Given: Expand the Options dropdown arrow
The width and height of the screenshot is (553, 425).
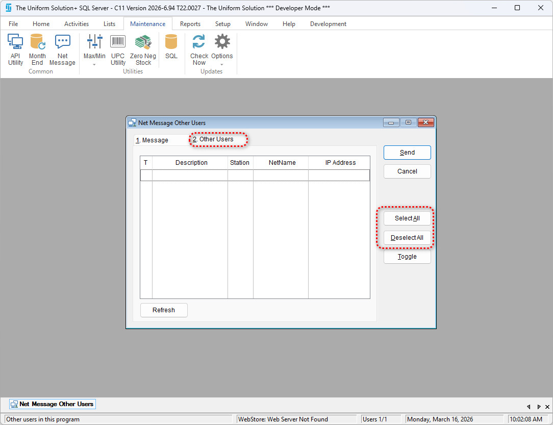Looking at the screenshot, I should point(222,65).
